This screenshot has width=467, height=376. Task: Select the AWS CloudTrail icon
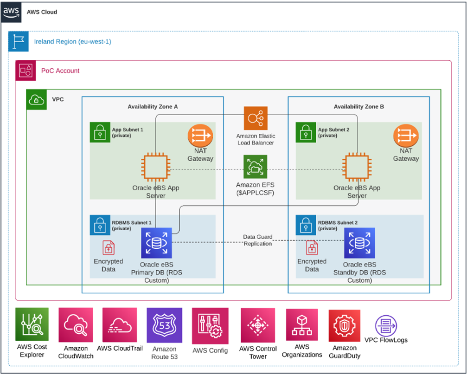pyautogui.click(x=120, y=325)
